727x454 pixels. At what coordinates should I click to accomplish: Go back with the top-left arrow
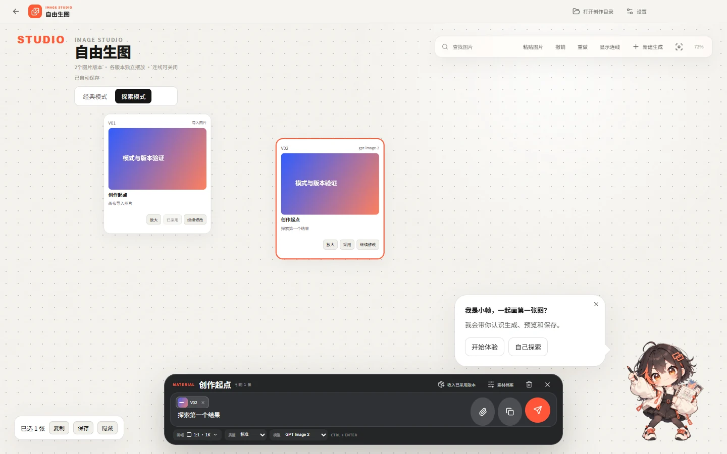(16, 11)
